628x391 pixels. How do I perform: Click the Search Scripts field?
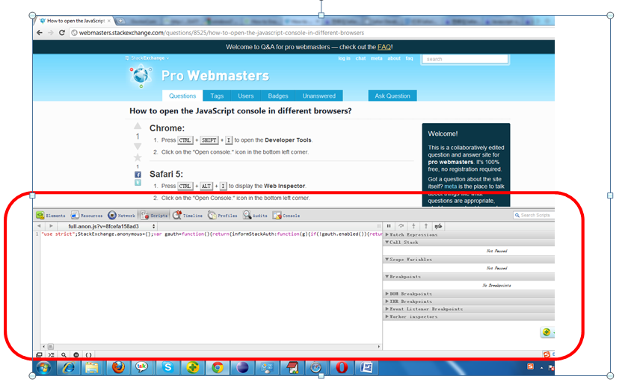pyautogui.click(x=534, y=215)
